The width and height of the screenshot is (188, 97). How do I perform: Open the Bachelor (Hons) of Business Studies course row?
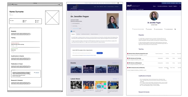coord(154,54)
